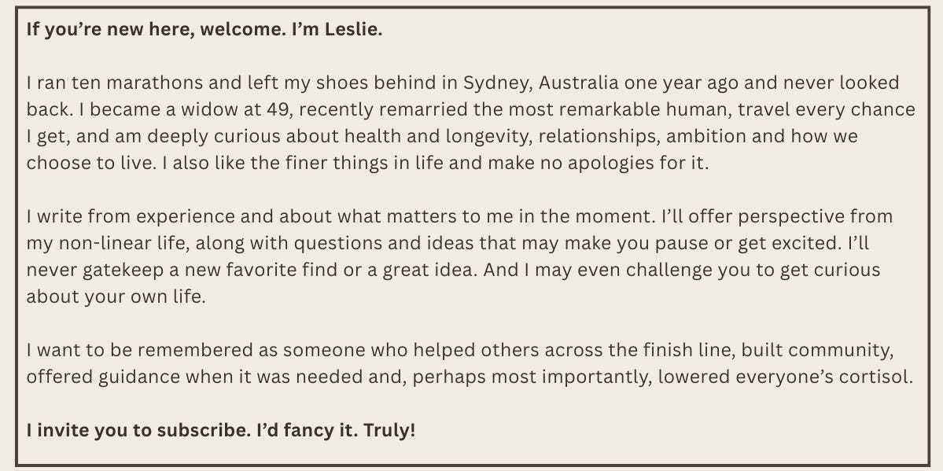Click the words 'about your own life'
943x471 pixels.
[116, 296]
